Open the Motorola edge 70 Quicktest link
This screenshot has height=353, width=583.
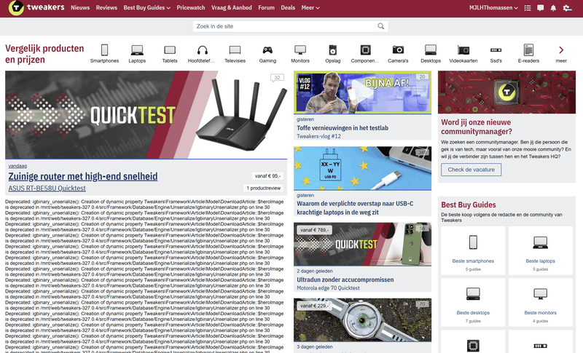328,288
